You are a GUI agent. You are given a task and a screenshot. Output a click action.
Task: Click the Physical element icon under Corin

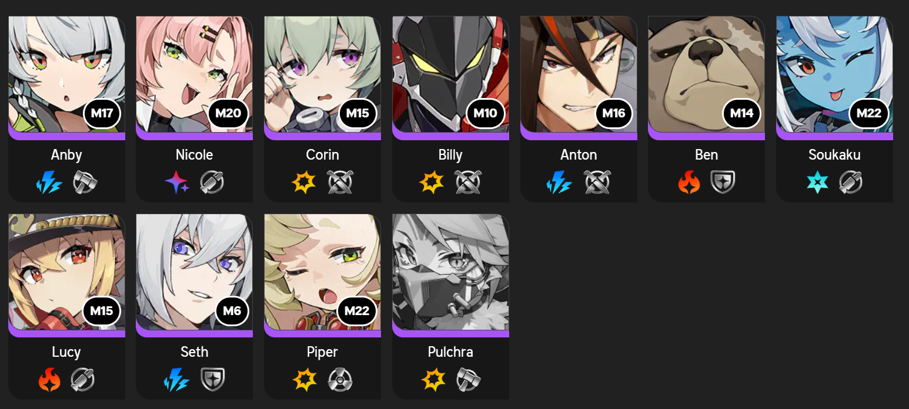click(x=304, y=182)
